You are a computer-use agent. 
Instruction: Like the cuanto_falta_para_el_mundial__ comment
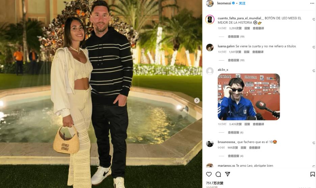314,19
